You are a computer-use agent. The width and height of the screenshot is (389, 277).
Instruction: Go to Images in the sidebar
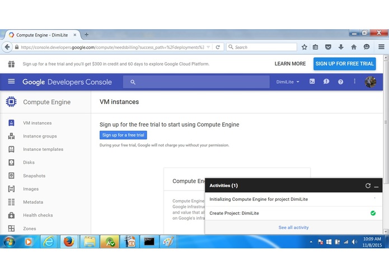pos(31,189)
